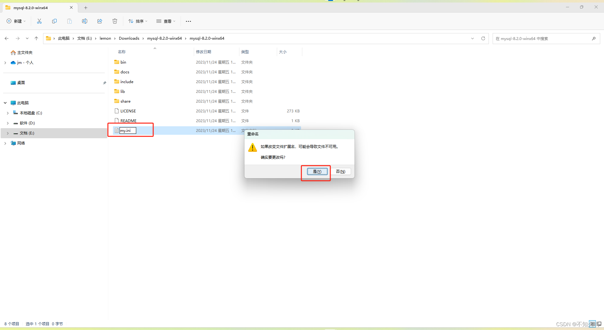Close the mysql-8.2.0-winx64 tab
Viewport: 604px width, 330px height.
point(71,8)
